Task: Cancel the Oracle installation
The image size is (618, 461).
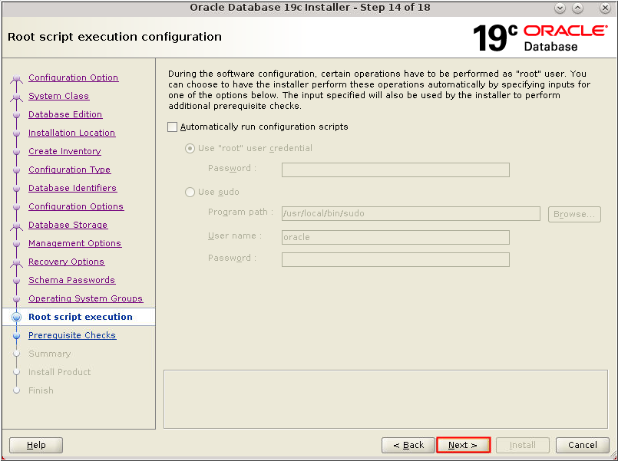Action: pos(582,445)
